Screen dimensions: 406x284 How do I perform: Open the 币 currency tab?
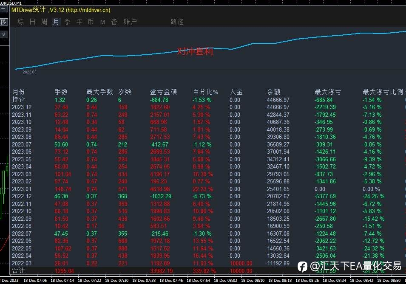(91, 22)
